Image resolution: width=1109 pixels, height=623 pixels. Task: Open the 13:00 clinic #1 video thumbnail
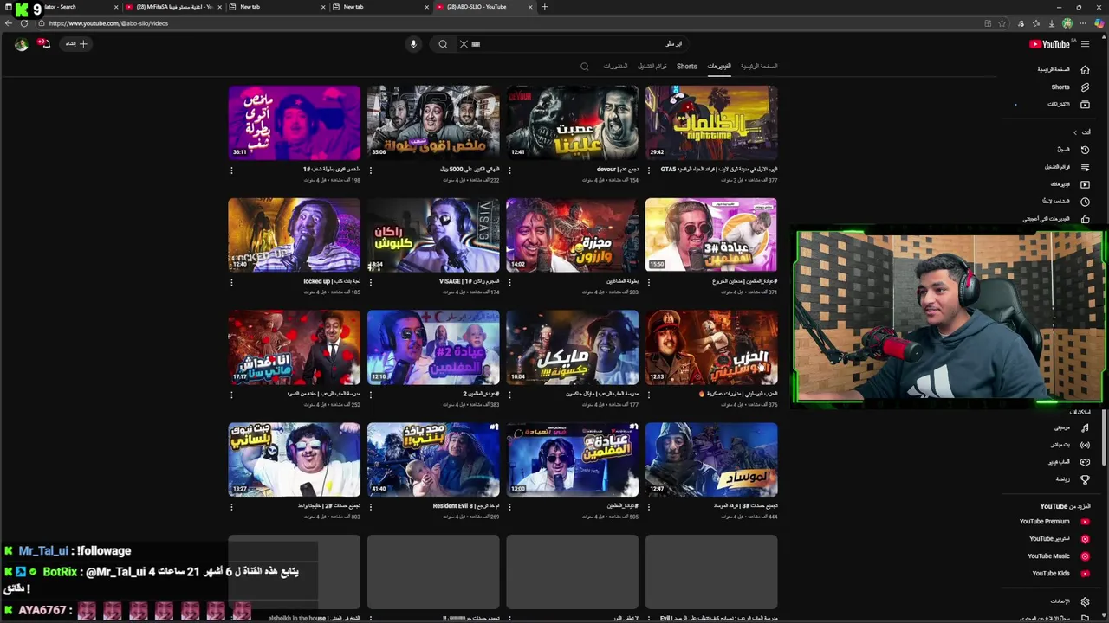(x=572, y=460)
